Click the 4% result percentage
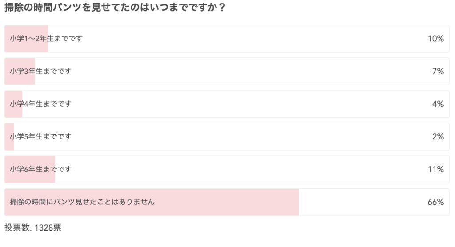This screenshot has height=247, width=455. (x=438, y=104)
